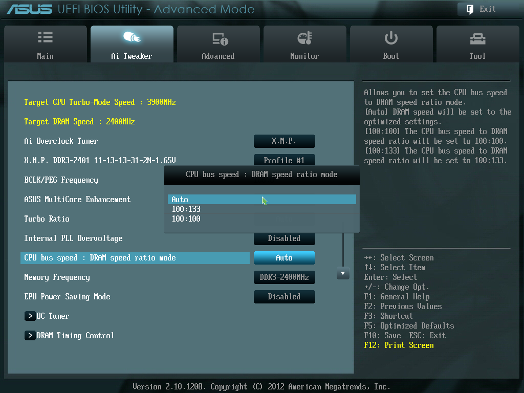Select the BCLK/PEG Frequency row
The width and height of the screenshot is (524, 393).
click(x=61, y=180)
